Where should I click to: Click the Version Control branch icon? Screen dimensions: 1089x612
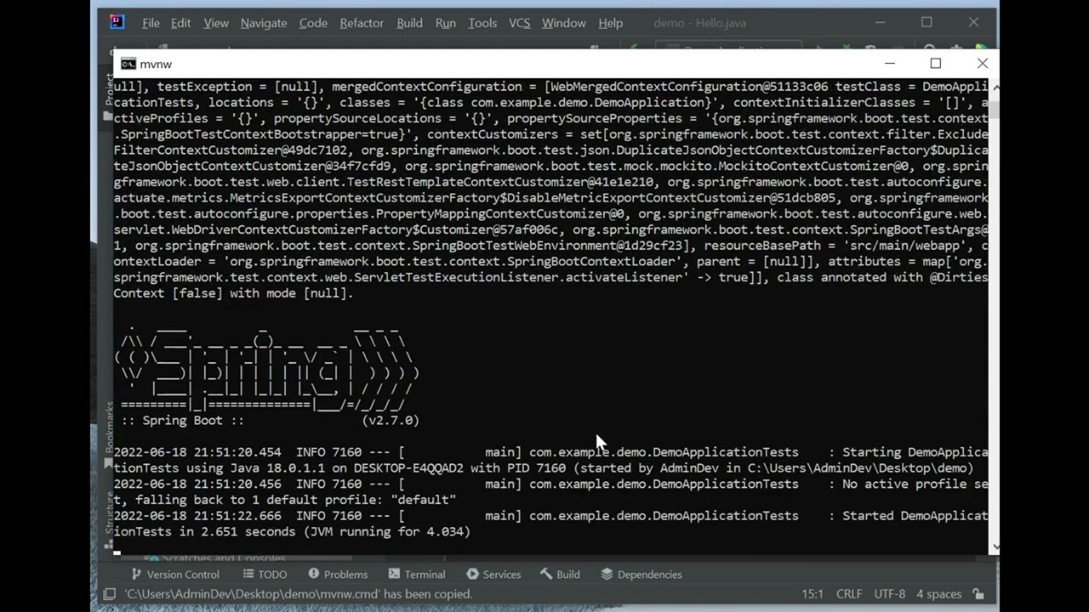pyautogui.click(x=136, y=575)
